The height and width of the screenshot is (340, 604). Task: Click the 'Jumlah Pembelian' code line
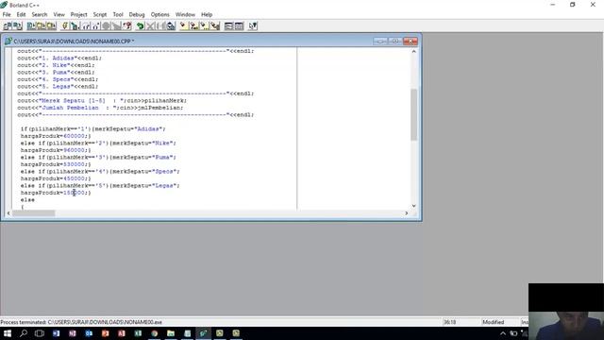tap(100, 108)
